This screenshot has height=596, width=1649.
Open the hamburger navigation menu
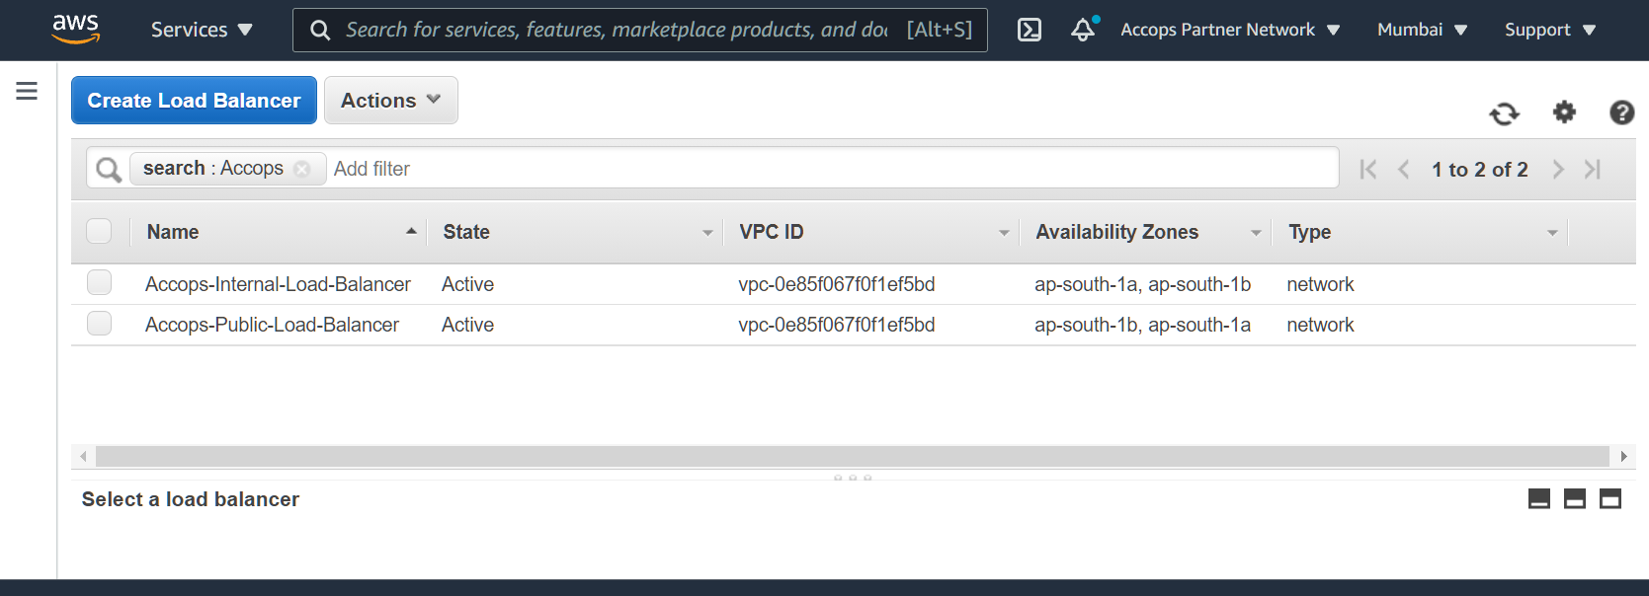(27, 91)
